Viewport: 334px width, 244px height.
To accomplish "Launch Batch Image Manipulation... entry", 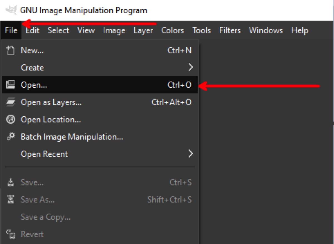I will pyautogui.click(x=100, y=137).
